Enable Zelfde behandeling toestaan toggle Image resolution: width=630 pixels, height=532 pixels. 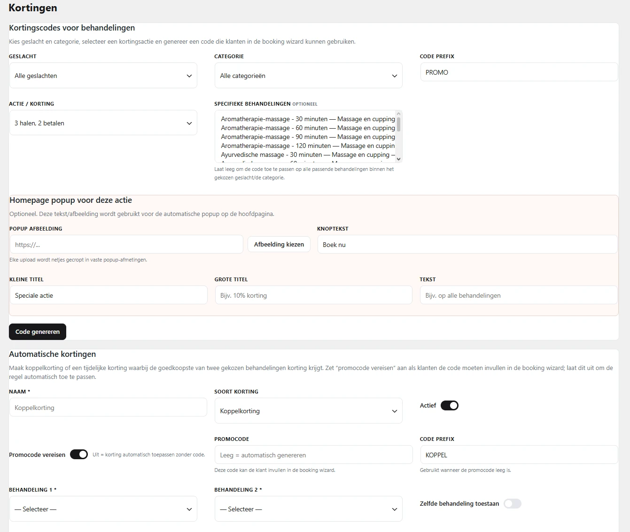[x=513, y=504]
